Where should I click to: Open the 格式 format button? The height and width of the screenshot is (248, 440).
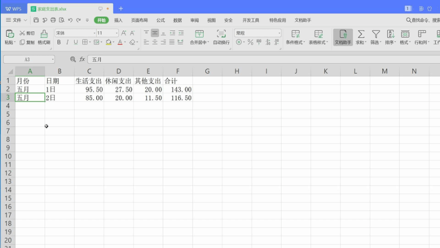click(405, 37)
